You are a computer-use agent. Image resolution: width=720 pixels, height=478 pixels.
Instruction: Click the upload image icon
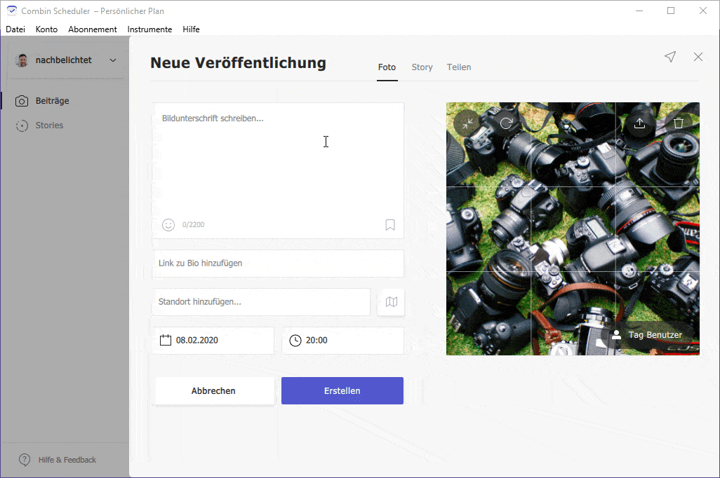[639, 123]
